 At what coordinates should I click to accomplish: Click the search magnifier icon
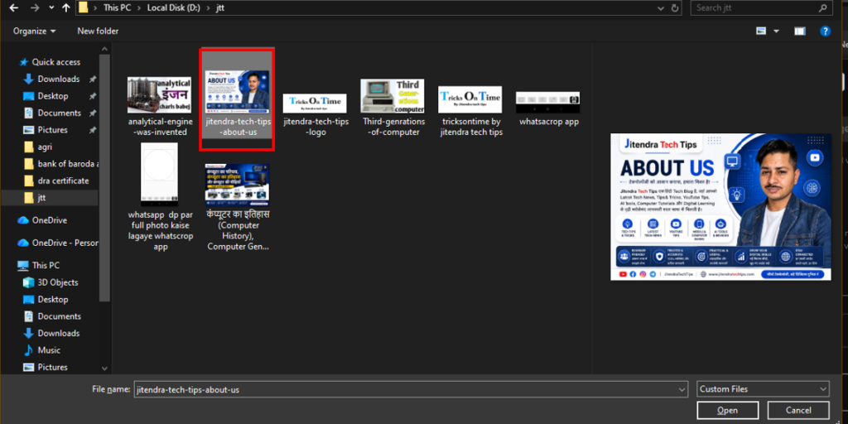(x=823, y=8)
